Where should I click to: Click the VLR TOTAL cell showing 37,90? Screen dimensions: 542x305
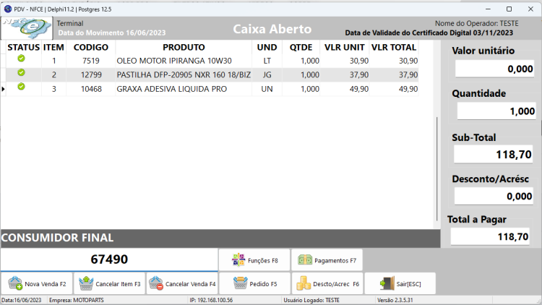coord(394,74)
